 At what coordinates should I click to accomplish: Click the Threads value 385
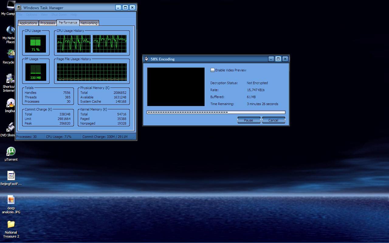67,97
